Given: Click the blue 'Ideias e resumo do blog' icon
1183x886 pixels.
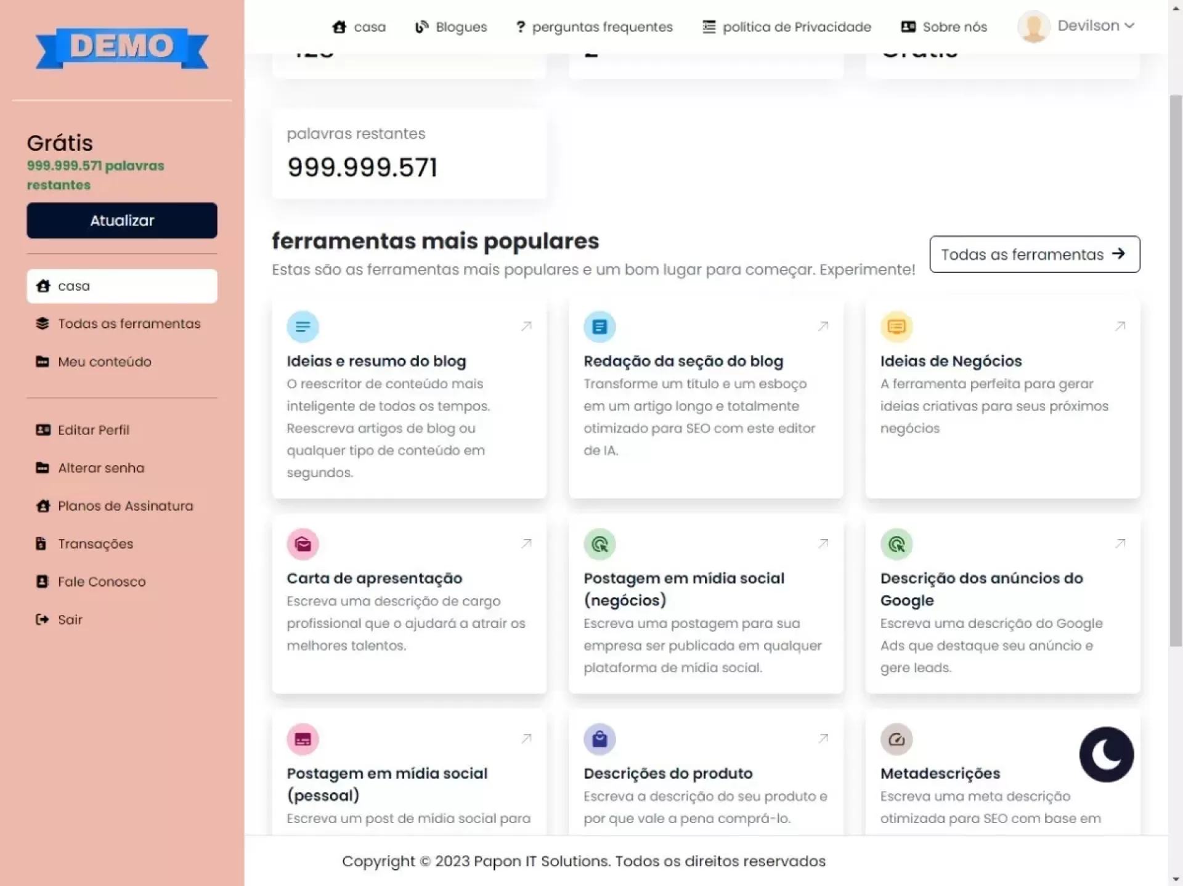Looking at the screenshot, I should pyautogui.click(x=303, y=327).
